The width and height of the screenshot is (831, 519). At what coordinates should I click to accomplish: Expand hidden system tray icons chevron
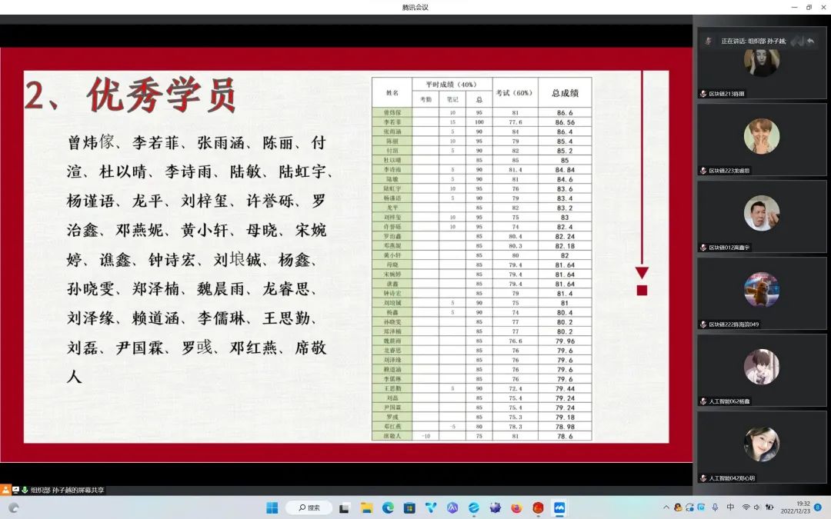666,507
